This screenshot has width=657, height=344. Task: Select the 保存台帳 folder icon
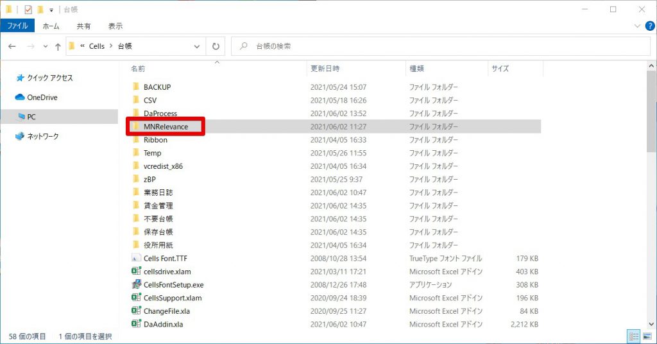click(x=136, y=232)
